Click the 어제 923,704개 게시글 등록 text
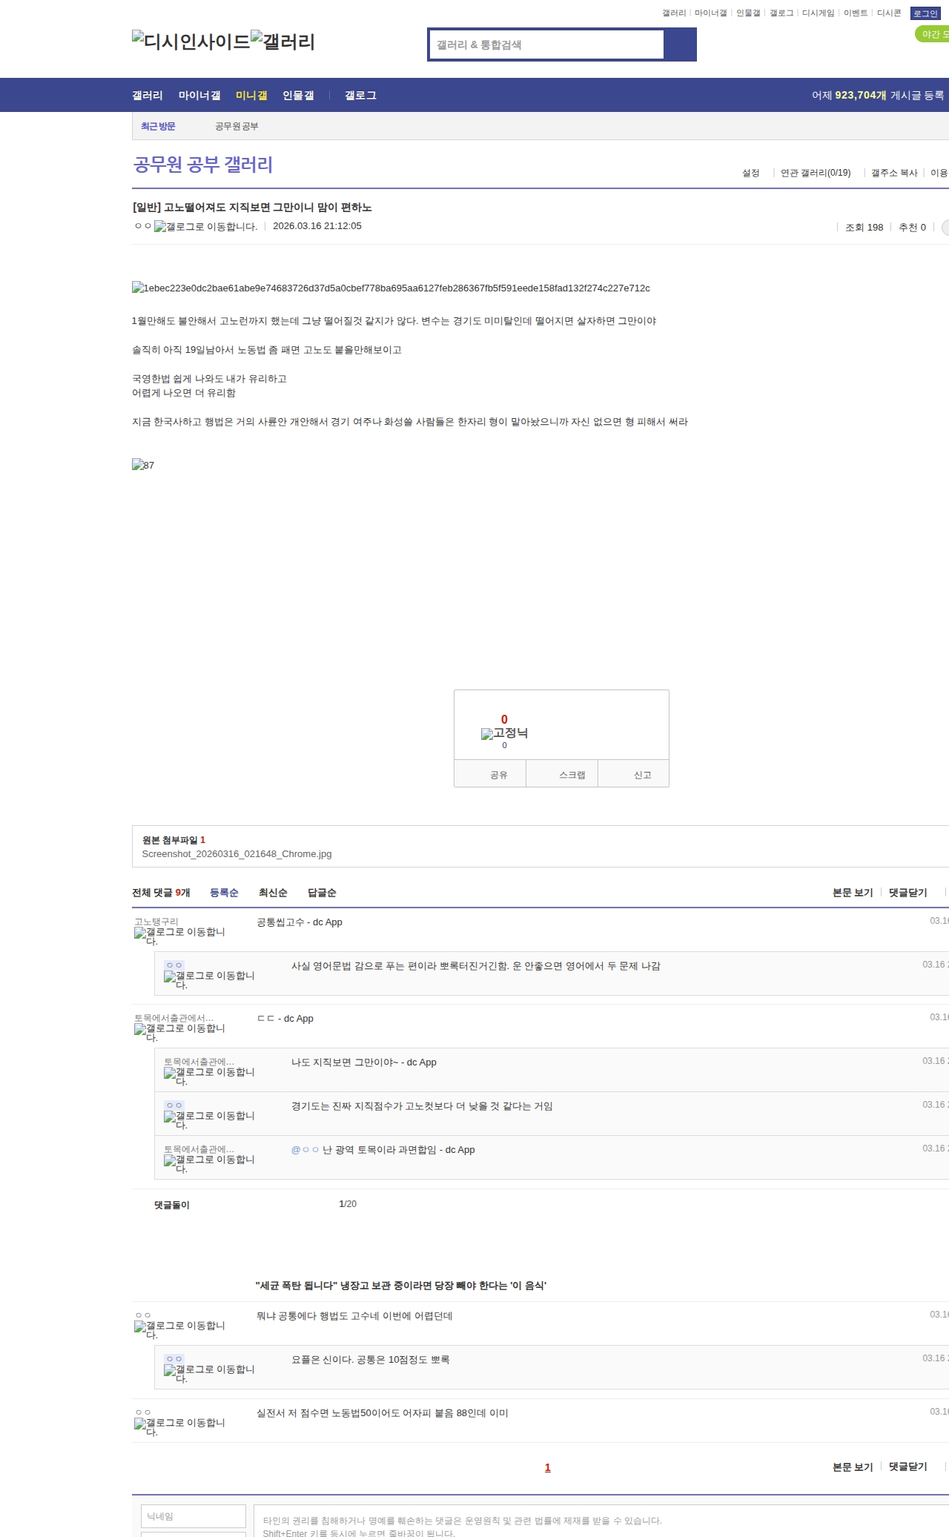Screen dimensions: 949x1537 [878, 95]
